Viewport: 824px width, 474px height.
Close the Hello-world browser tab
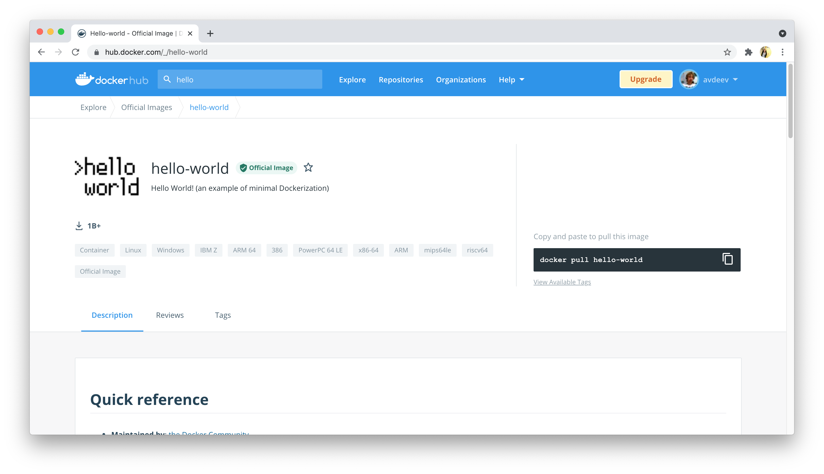pyautogui.click(x=190, y=33)
